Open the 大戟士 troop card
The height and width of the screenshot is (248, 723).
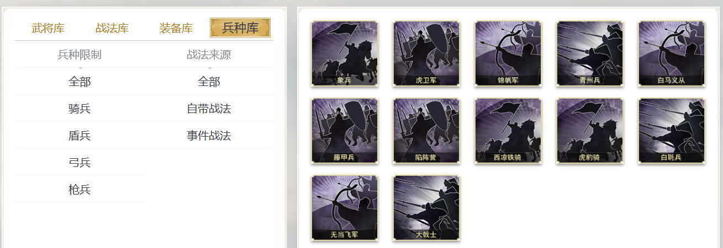point(426,208)
